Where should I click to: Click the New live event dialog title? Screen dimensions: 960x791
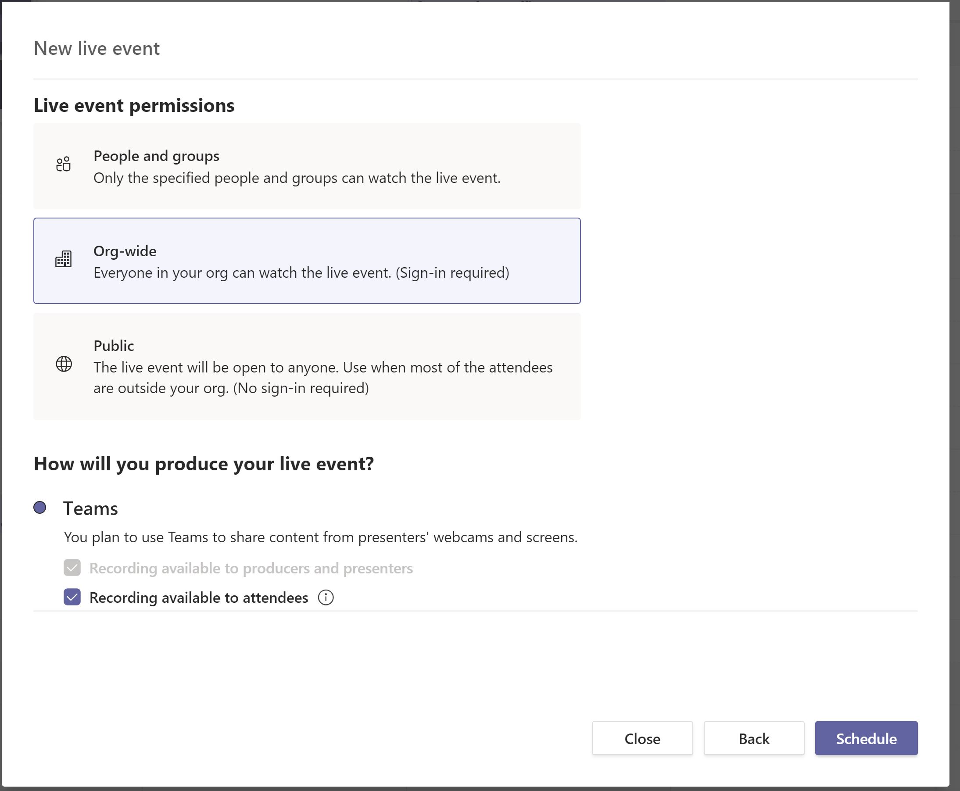coord(97,48)
